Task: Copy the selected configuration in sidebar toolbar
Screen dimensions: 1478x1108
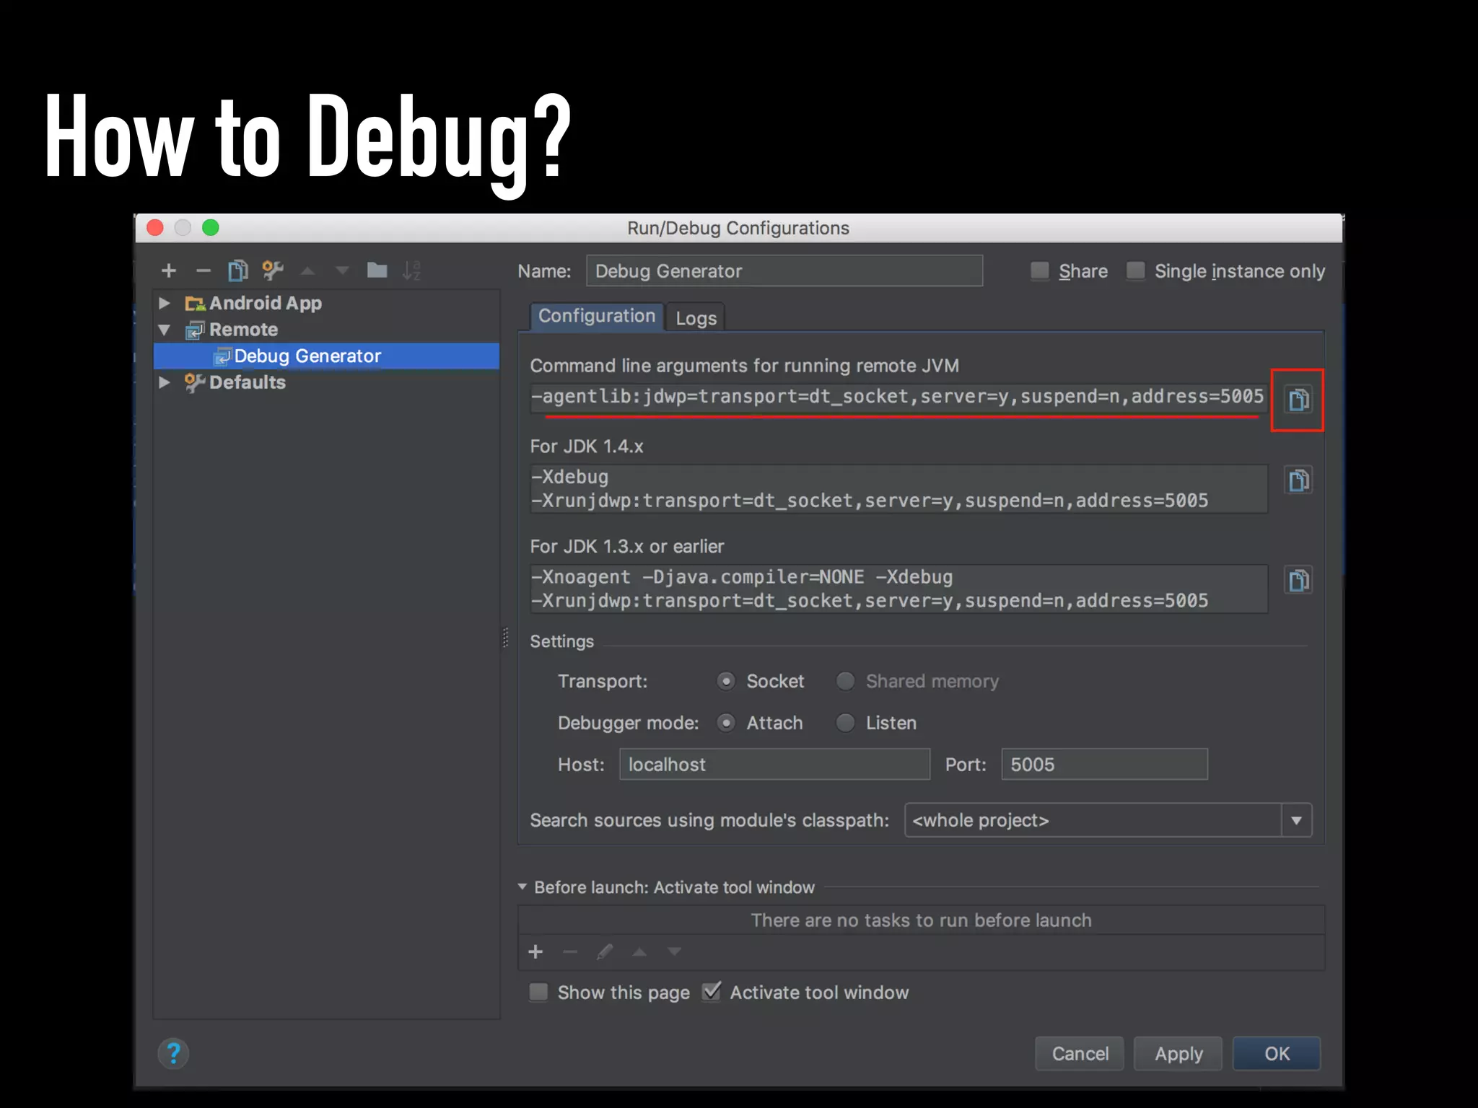Action: (x=237, y=271)
